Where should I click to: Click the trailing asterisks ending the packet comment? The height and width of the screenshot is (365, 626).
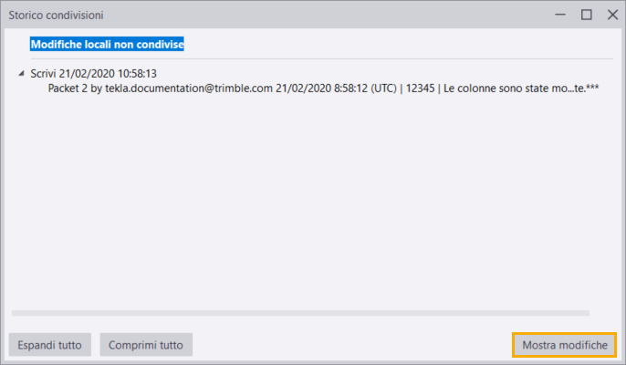(x=591, y=90)
